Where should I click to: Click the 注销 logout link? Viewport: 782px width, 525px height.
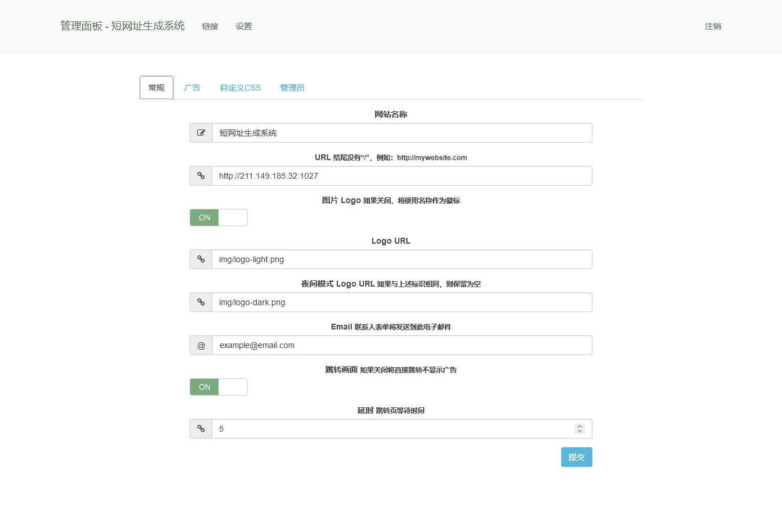coord(713,26)
